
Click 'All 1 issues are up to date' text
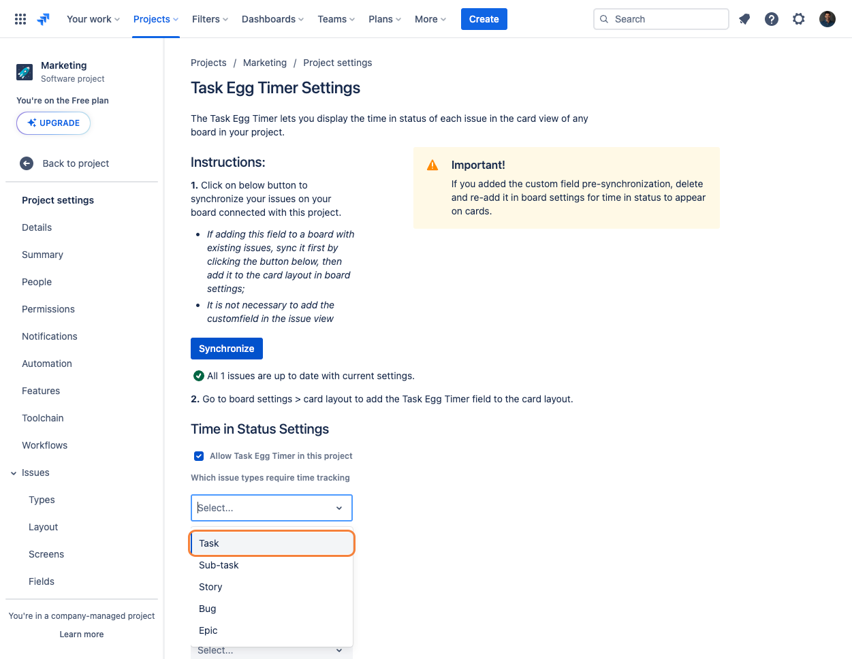point(311,376)
